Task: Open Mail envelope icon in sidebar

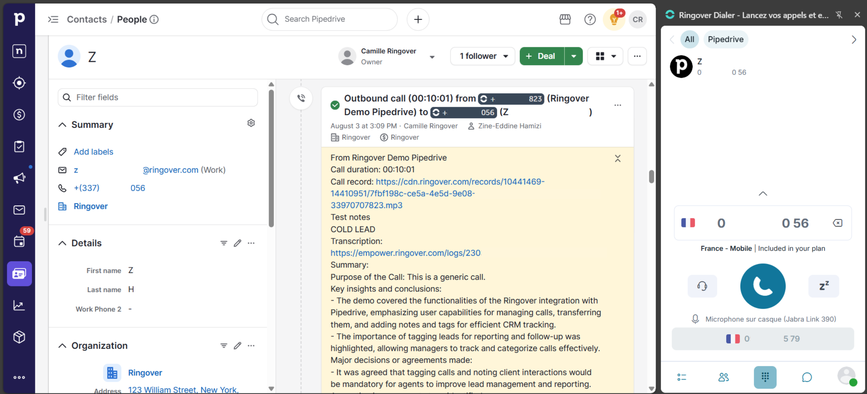Action: [19, 210]
